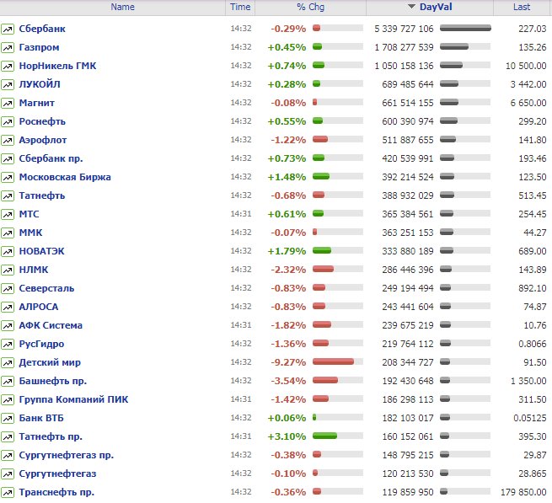This screenshot has height=503, width=552.
Task: Select the day value 120 213 530
Action: (x=408, y=474)
